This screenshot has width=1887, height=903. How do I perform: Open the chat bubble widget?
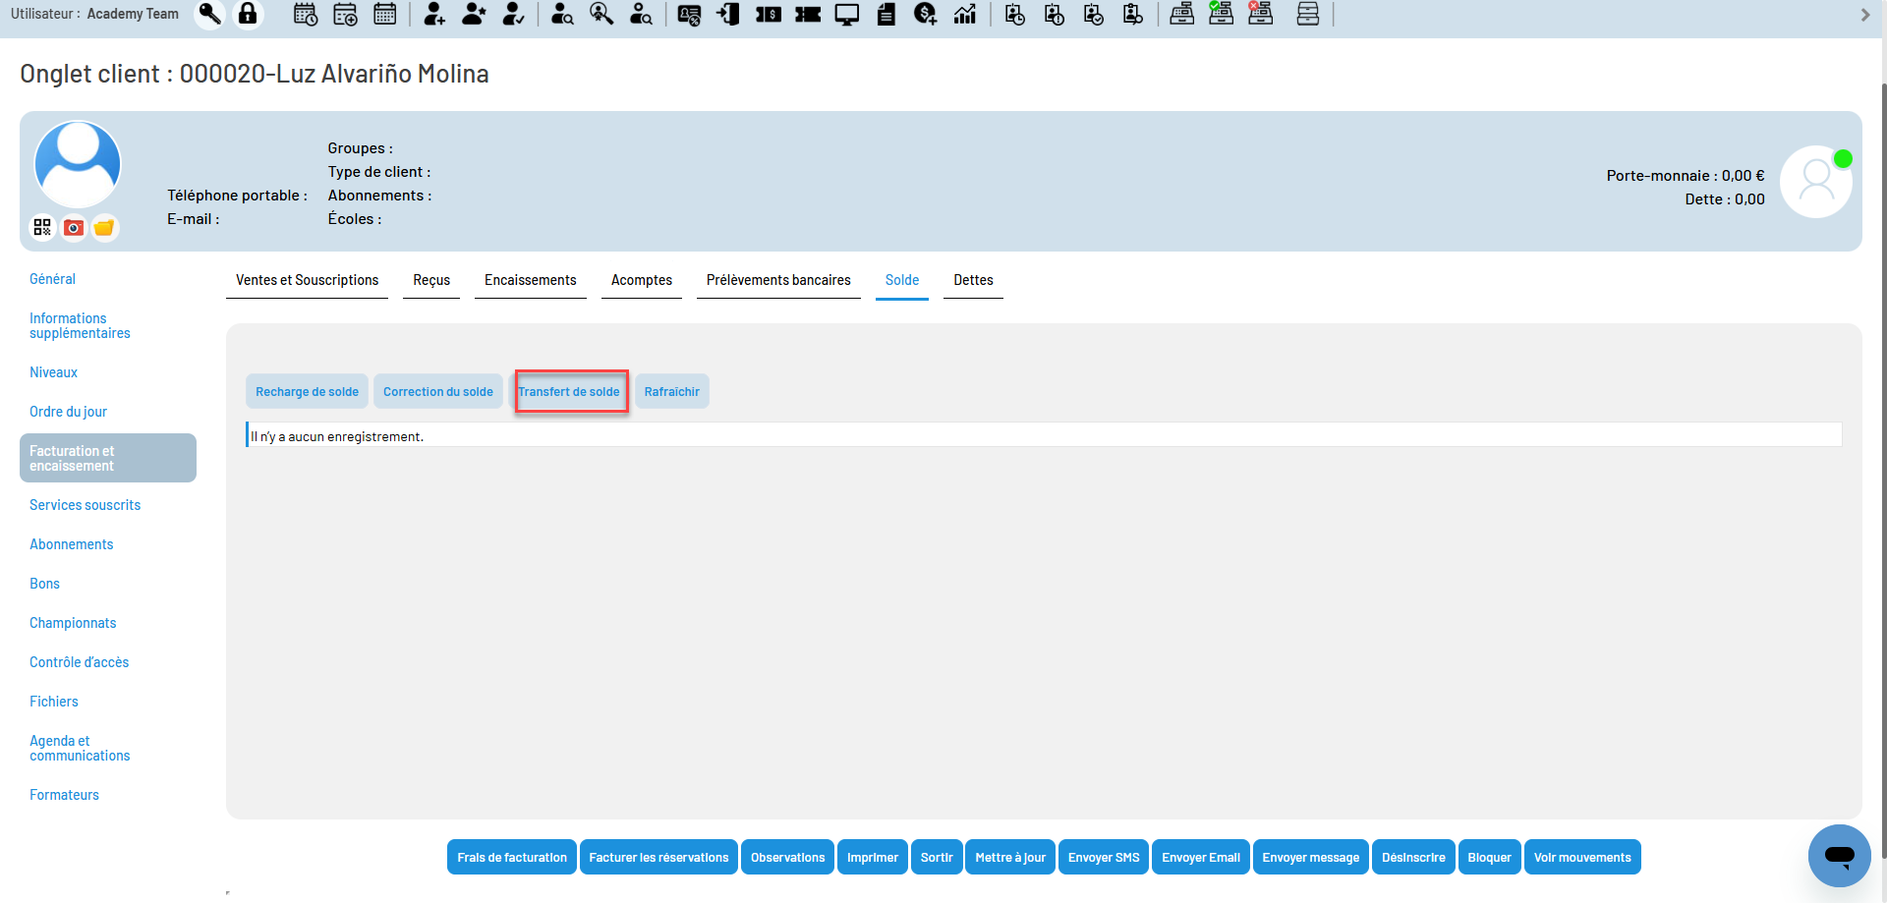point(1839,856)
